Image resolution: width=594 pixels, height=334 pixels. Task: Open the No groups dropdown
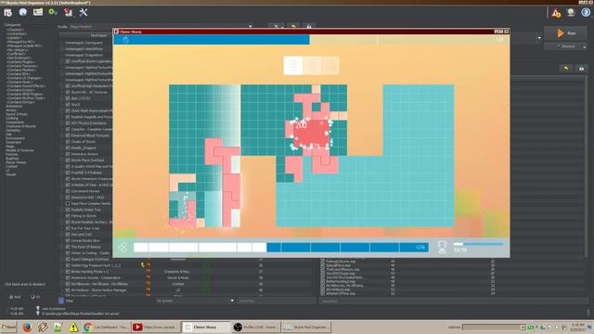point(195,301)
